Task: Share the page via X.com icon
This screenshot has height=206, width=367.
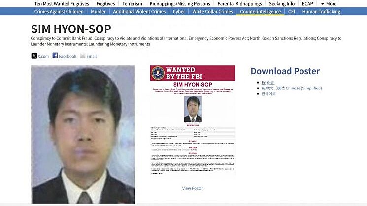Action: (34, 56)
